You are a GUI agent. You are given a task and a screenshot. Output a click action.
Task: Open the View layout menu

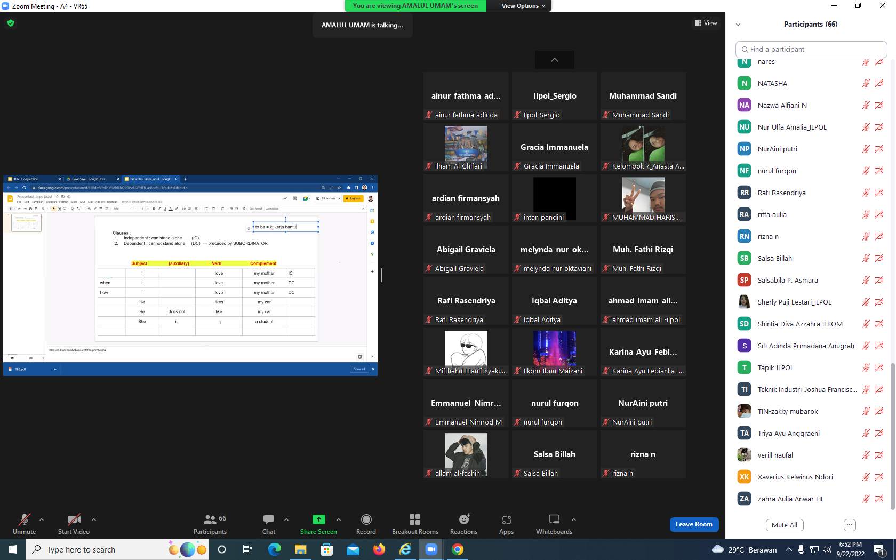pos(706,23)
